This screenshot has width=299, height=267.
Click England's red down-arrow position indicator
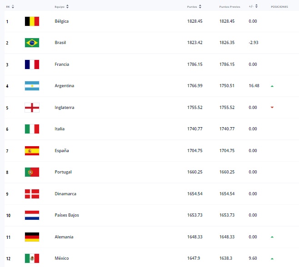coord(272,108)
